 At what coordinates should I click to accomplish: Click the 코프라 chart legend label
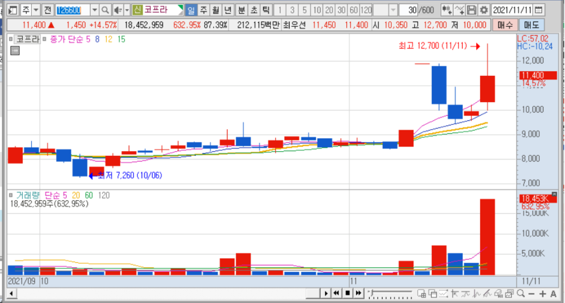click(27, 39)
